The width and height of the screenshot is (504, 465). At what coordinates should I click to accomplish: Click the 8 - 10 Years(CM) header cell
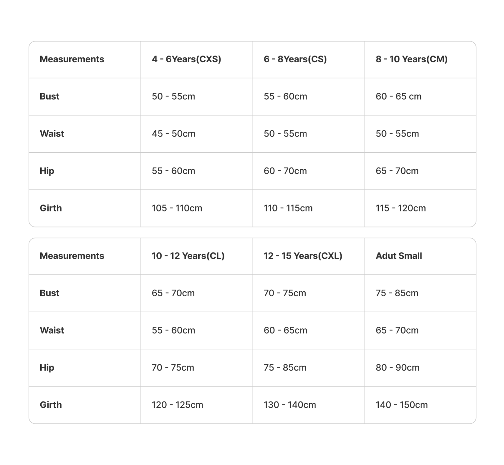(x=411, y=59)
